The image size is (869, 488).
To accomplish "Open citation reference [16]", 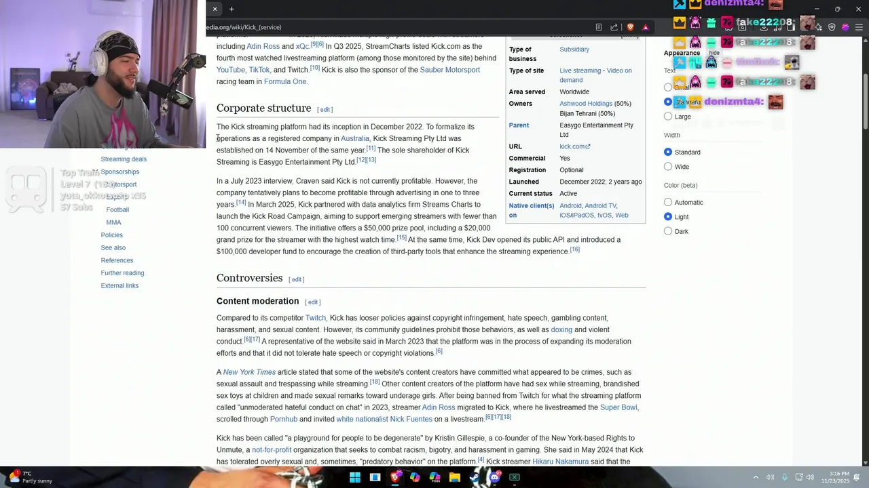I will pyautogui.click(x=574, y=249).
